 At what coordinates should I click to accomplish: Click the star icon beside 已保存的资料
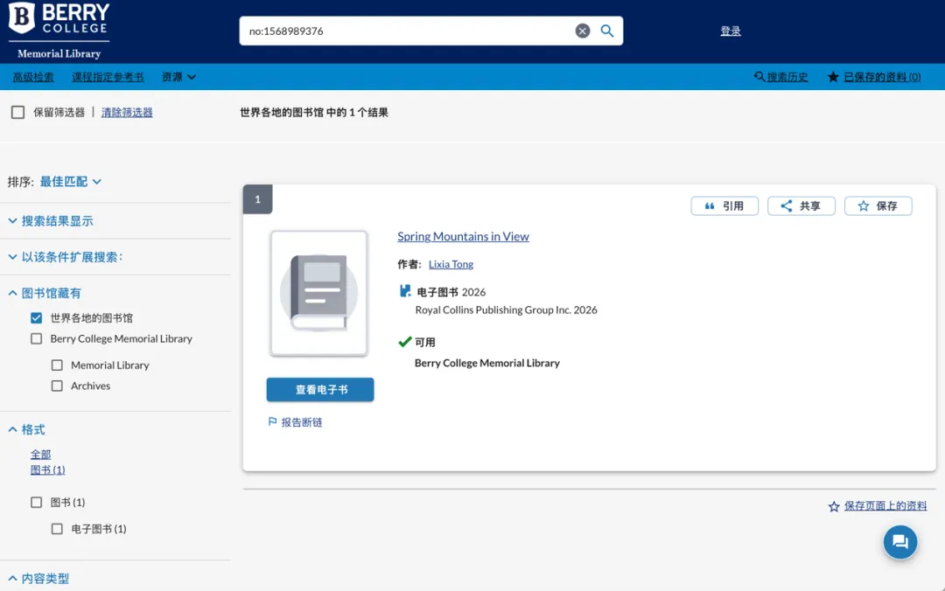click(x=833, y=77)
